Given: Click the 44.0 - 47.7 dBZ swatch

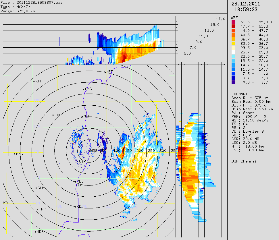Looking at the screenshot, I should pyautogui.click(x=233, y=31).
